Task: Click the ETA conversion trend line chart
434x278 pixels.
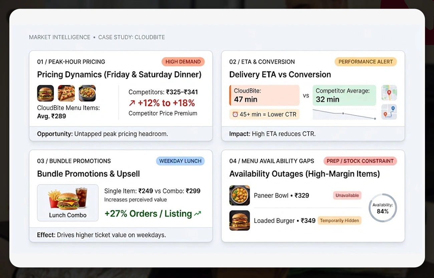Action: [345, 114]
